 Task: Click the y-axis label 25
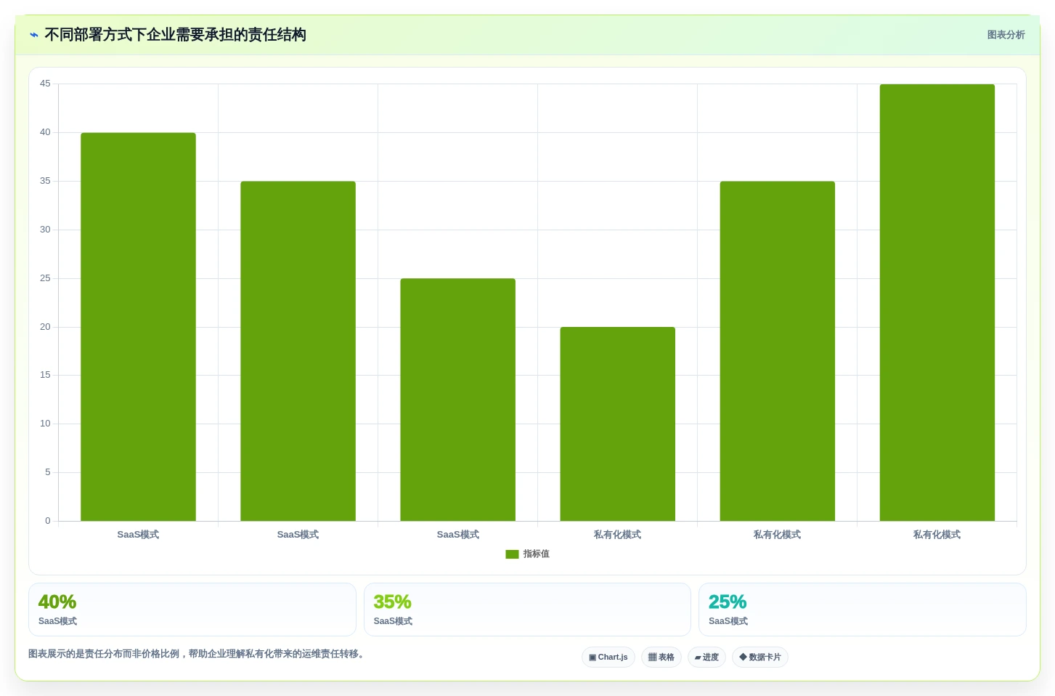45,278
